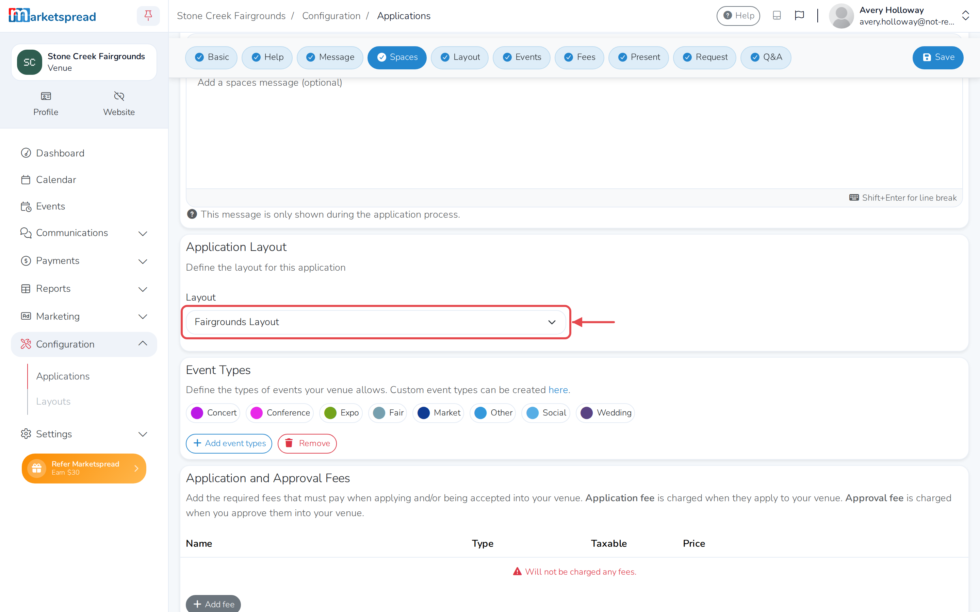Switch to the Layout tab
This screenshot has height=612, width=980.
pyautogui.click(x=460, y=57)
